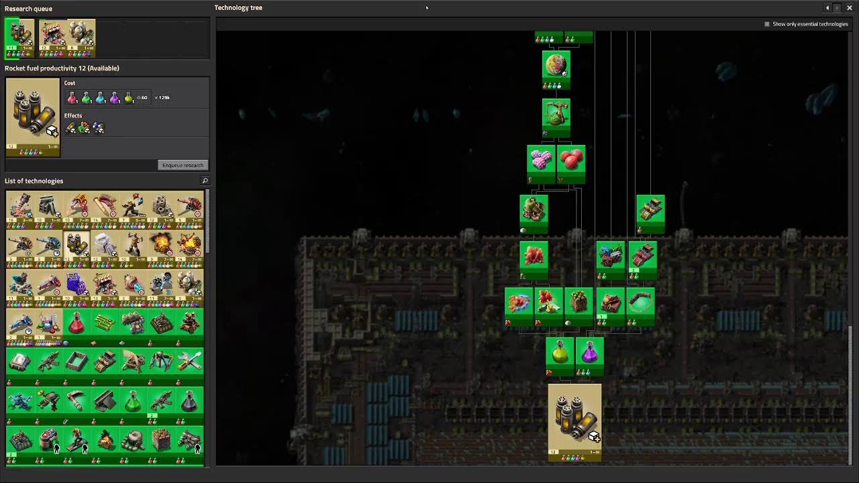Screen dimensions: 859x483
Task: Select white spheres item in research queue
Action: (x=81, y=38)
